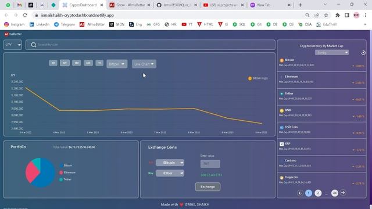Switch to the New Tab tab
The width and height of the screenshot is (372, 209).
[x=270, y=5]
